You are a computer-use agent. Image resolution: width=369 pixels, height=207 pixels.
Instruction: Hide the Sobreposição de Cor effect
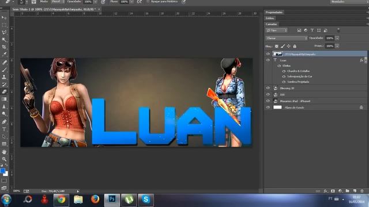point(284,76)
